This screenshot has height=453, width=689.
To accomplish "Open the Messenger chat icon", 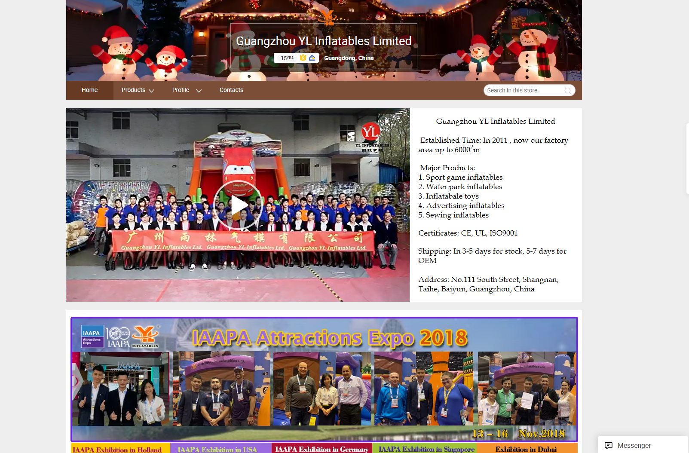I will point(609,445).
